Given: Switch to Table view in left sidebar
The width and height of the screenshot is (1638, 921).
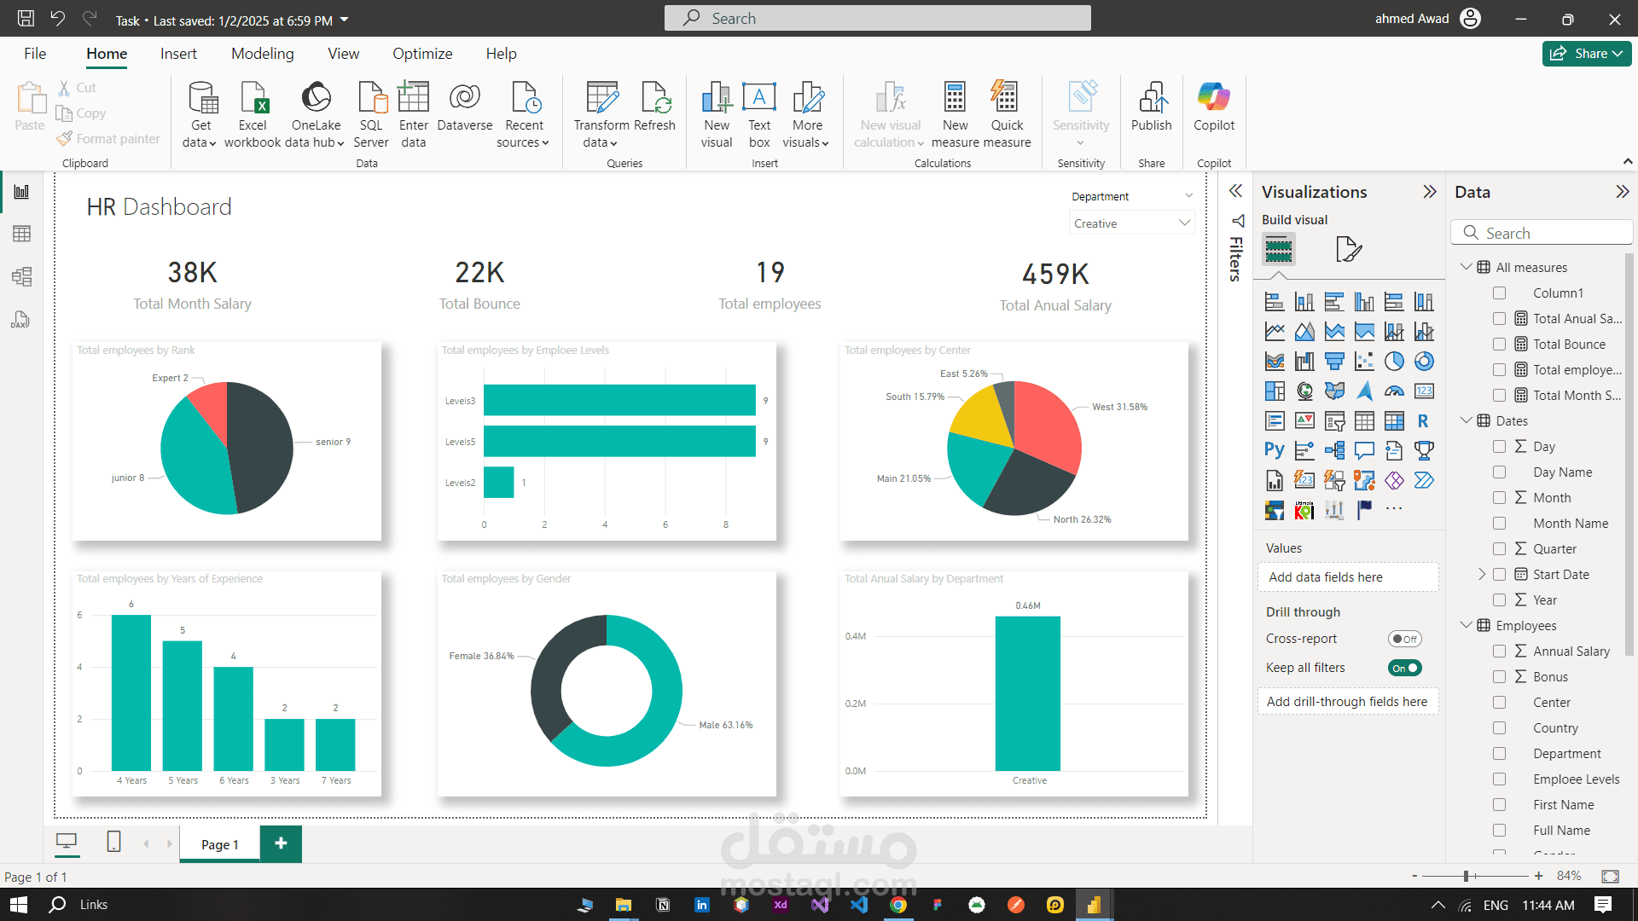Looking at the screenshot, I should tap(22, 234).
